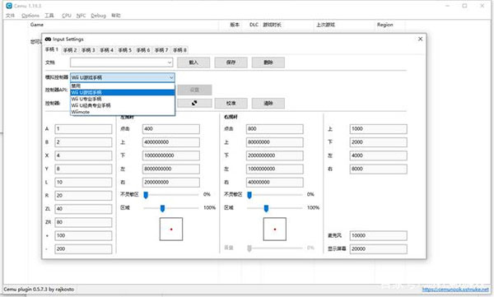Switch to 手柄 6 tab
The width and height of the screenshot is (494, 297).
coord(143,50)
